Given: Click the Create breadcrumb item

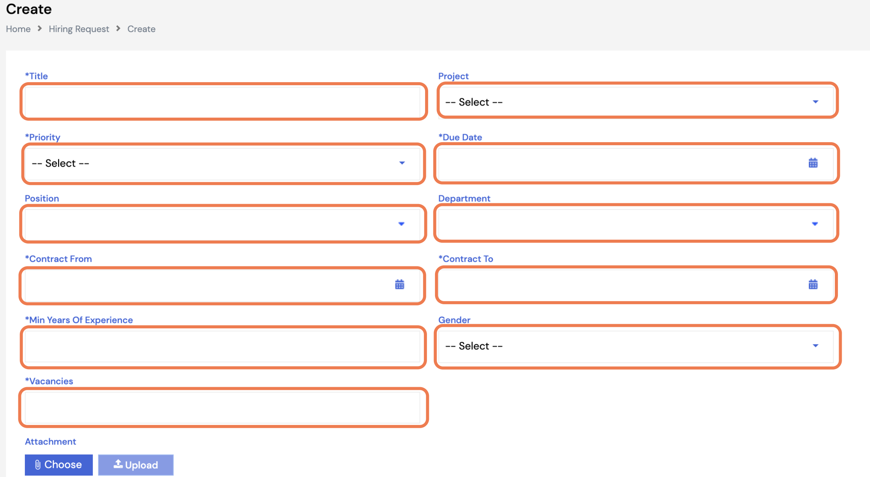Looking at the screenshot, I should pyautogui.click(x=141, y=29).
